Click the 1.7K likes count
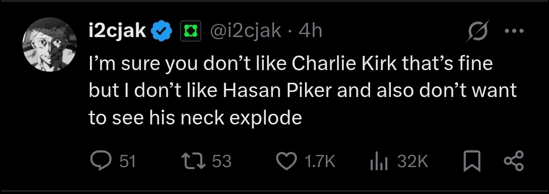Viewport: 549px width, 194px height. click(x=320, y=161)
